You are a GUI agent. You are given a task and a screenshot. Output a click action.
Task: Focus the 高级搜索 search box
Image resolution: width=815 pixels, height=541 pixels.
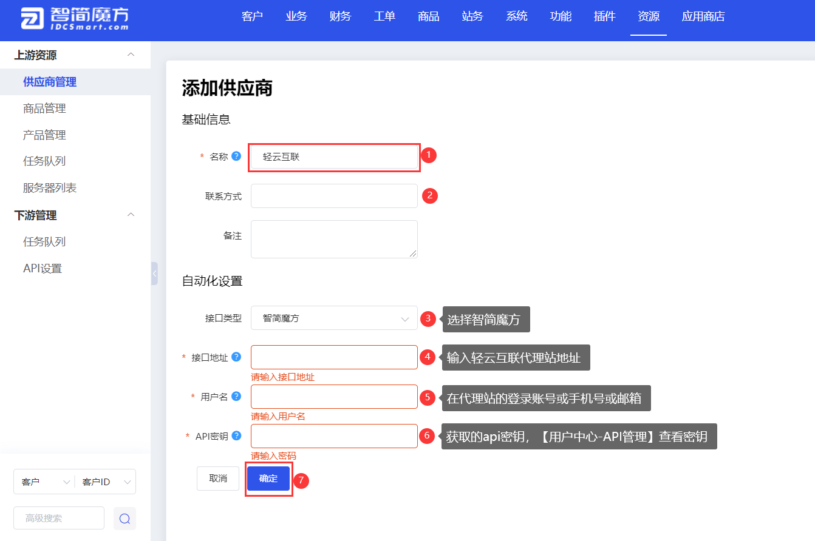[59, 519]
